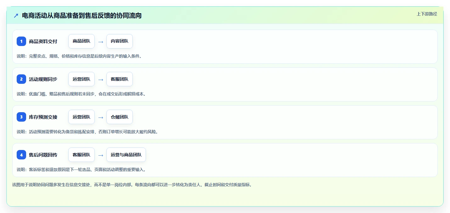Click the 上下游路径 label in header
This screenshot has height=213, width=450.
pyautogui.click(x=427, y=14)
